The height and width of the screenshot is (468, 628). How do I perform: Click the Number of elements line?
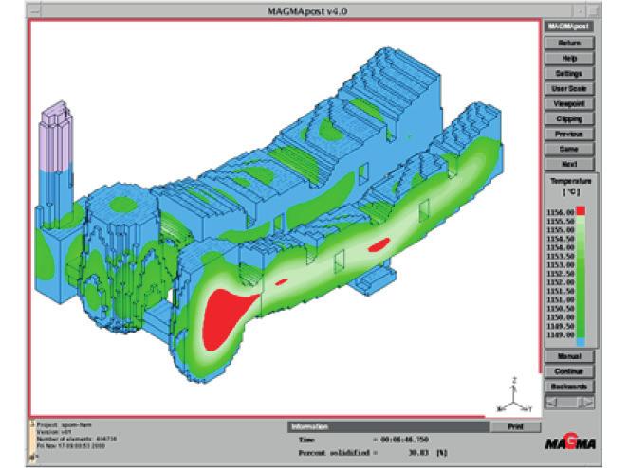tap(77, 439)
